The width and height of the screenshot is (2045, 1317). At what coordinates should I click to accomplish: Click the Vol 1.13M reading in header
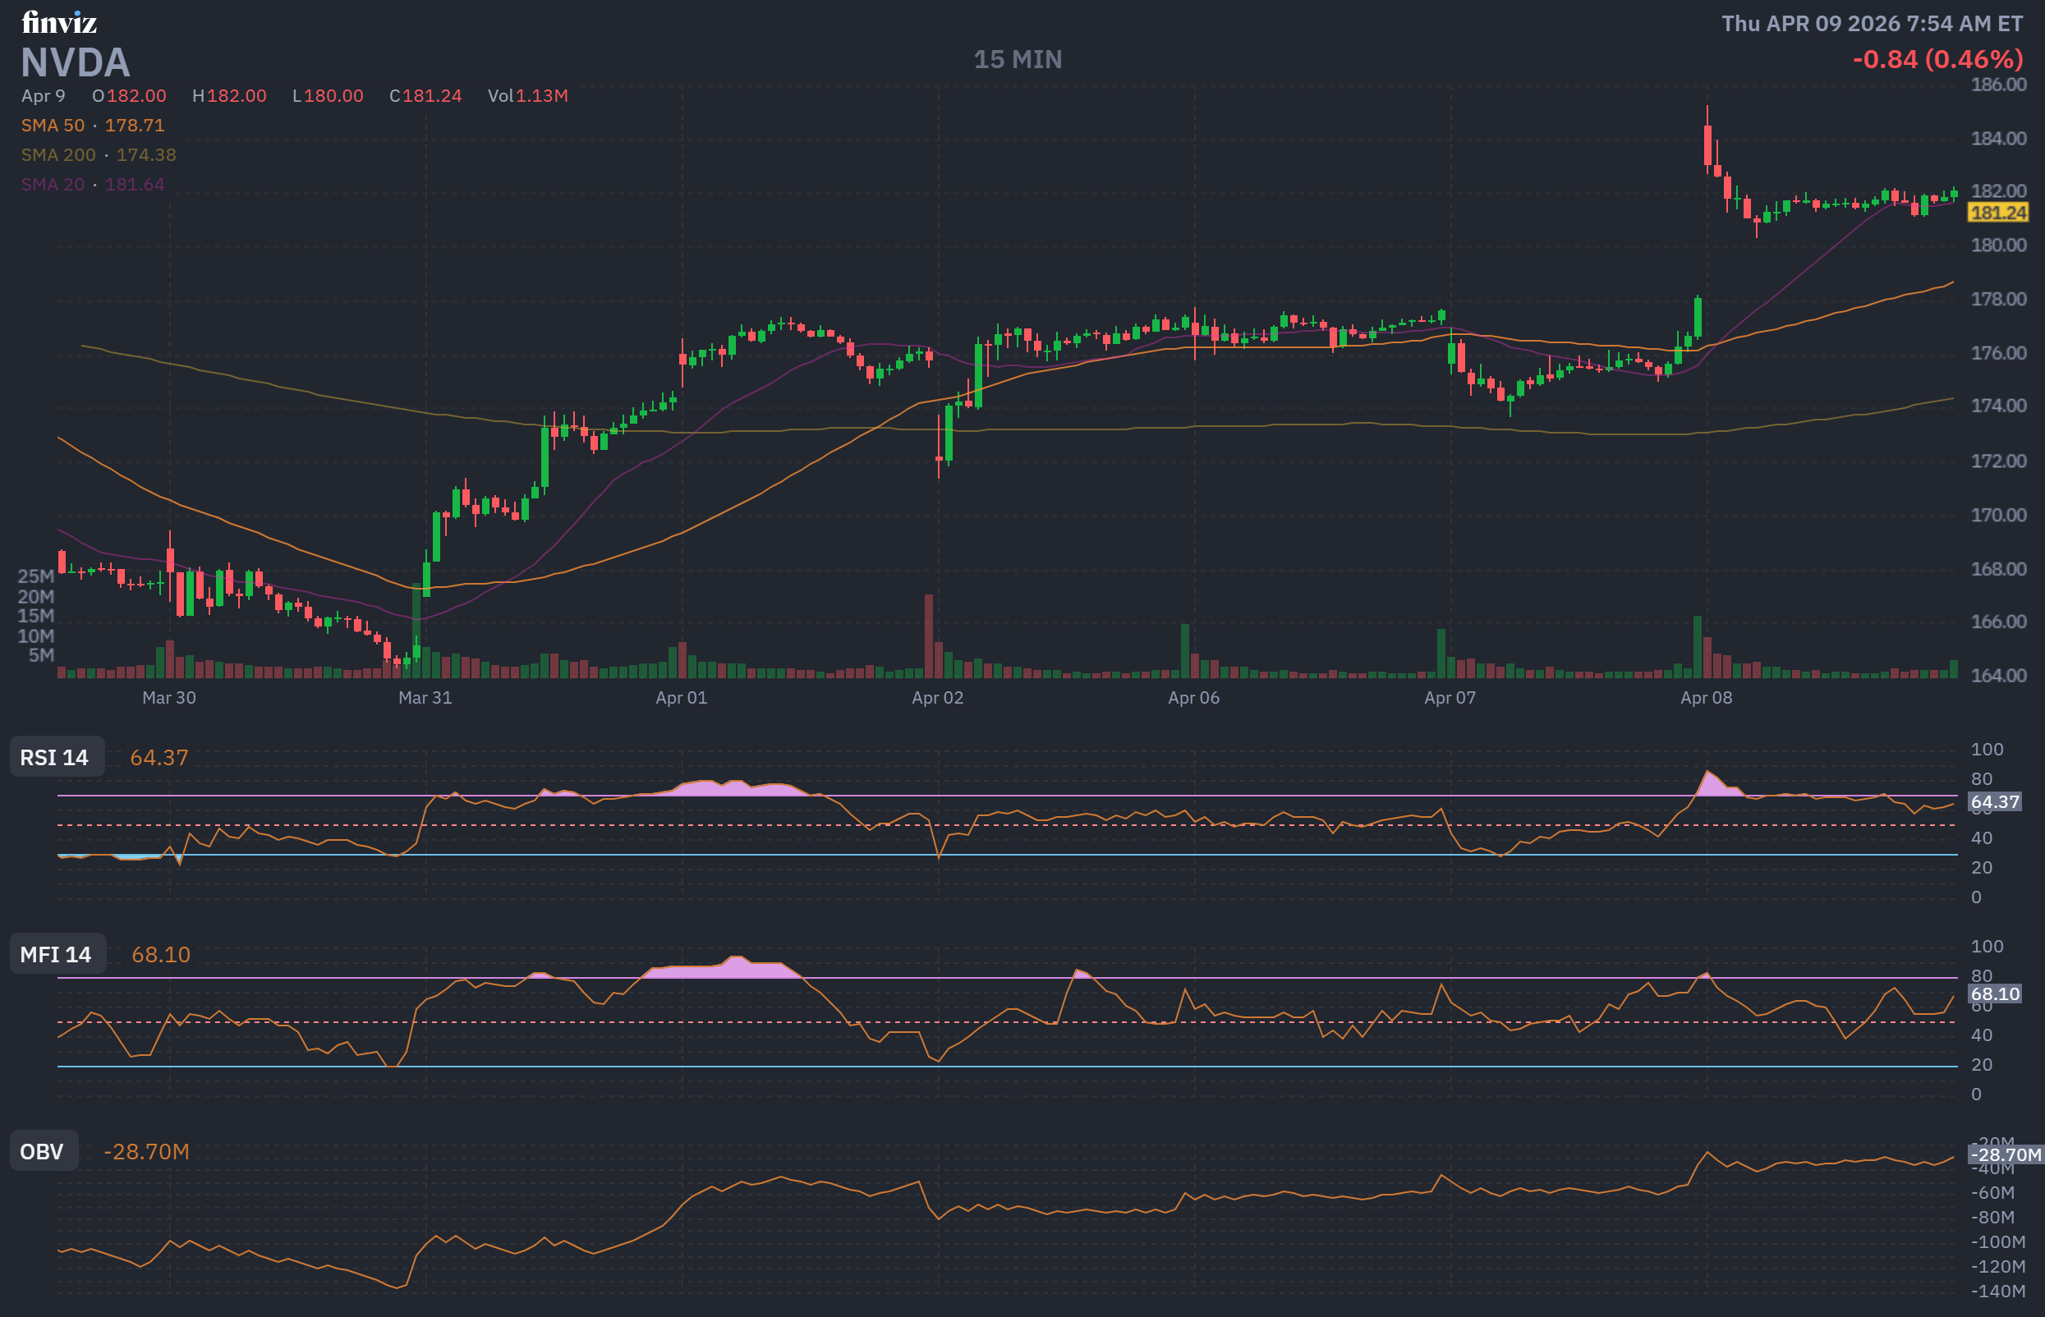528,96
